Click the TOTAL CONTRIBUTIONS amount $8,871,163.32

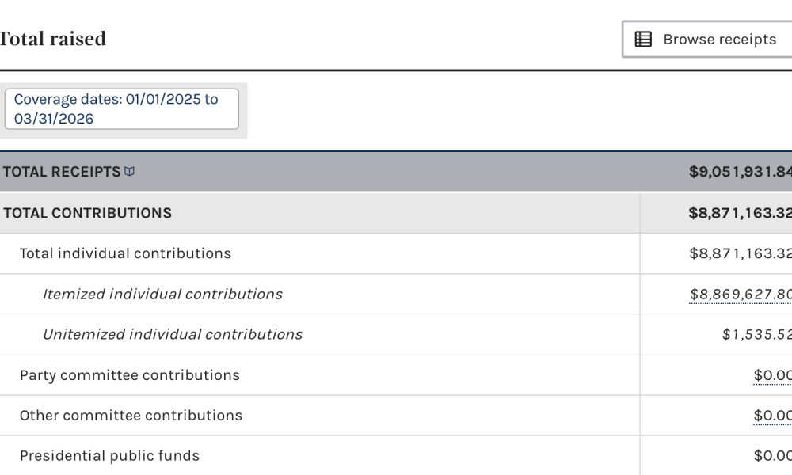740,213
